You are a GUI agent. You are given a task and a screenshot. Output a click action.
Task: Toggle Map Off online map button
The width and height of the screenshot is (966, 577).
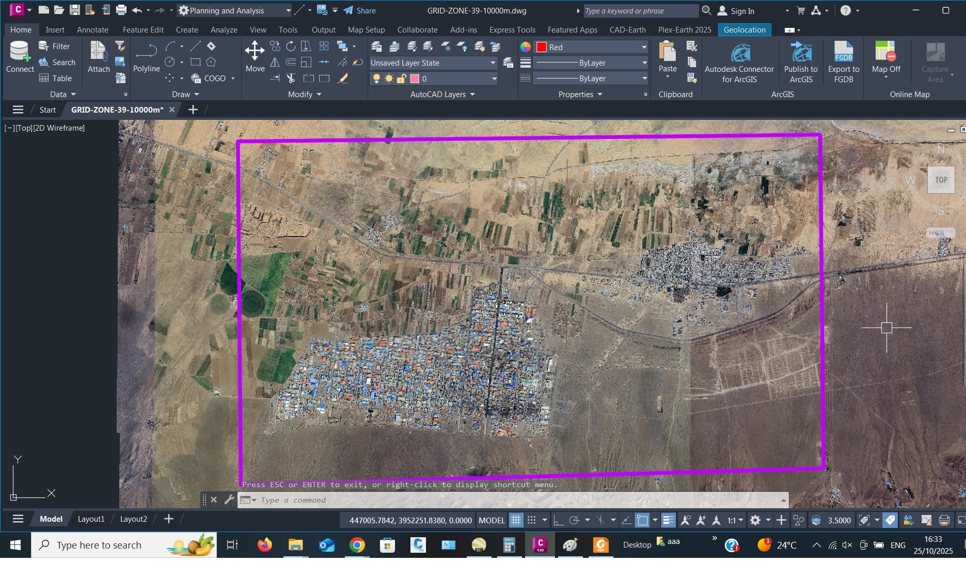pyautogui.click(x=885, y=57)
